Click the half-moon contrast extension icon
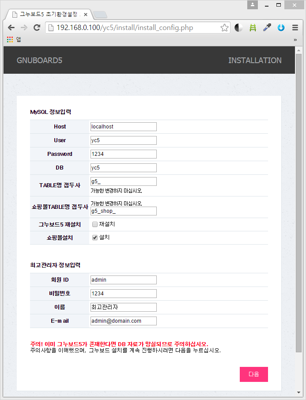Screen dimensions: 306x400 click(x=238, y=27)
